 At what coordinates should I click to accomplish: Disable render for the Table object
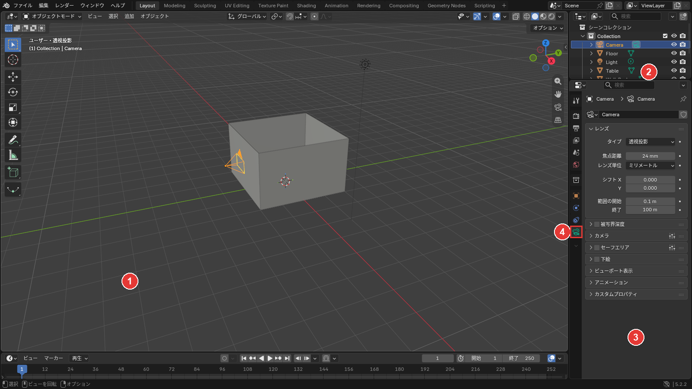[682, 70]
